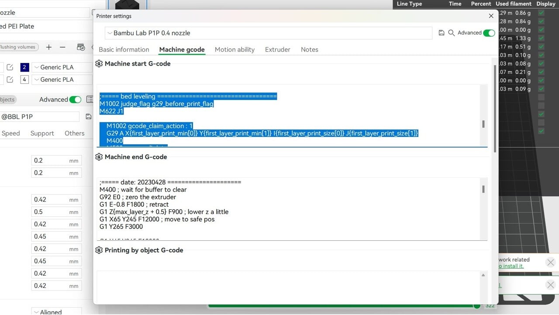Switch to the Motion ability tab
The height and width of the screenshot is (315, 559).
[235, 50]
